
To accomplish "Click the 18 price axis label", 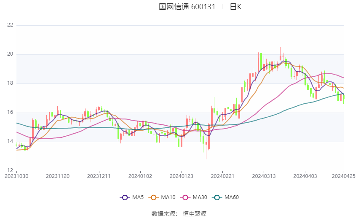I will [10, 83].
